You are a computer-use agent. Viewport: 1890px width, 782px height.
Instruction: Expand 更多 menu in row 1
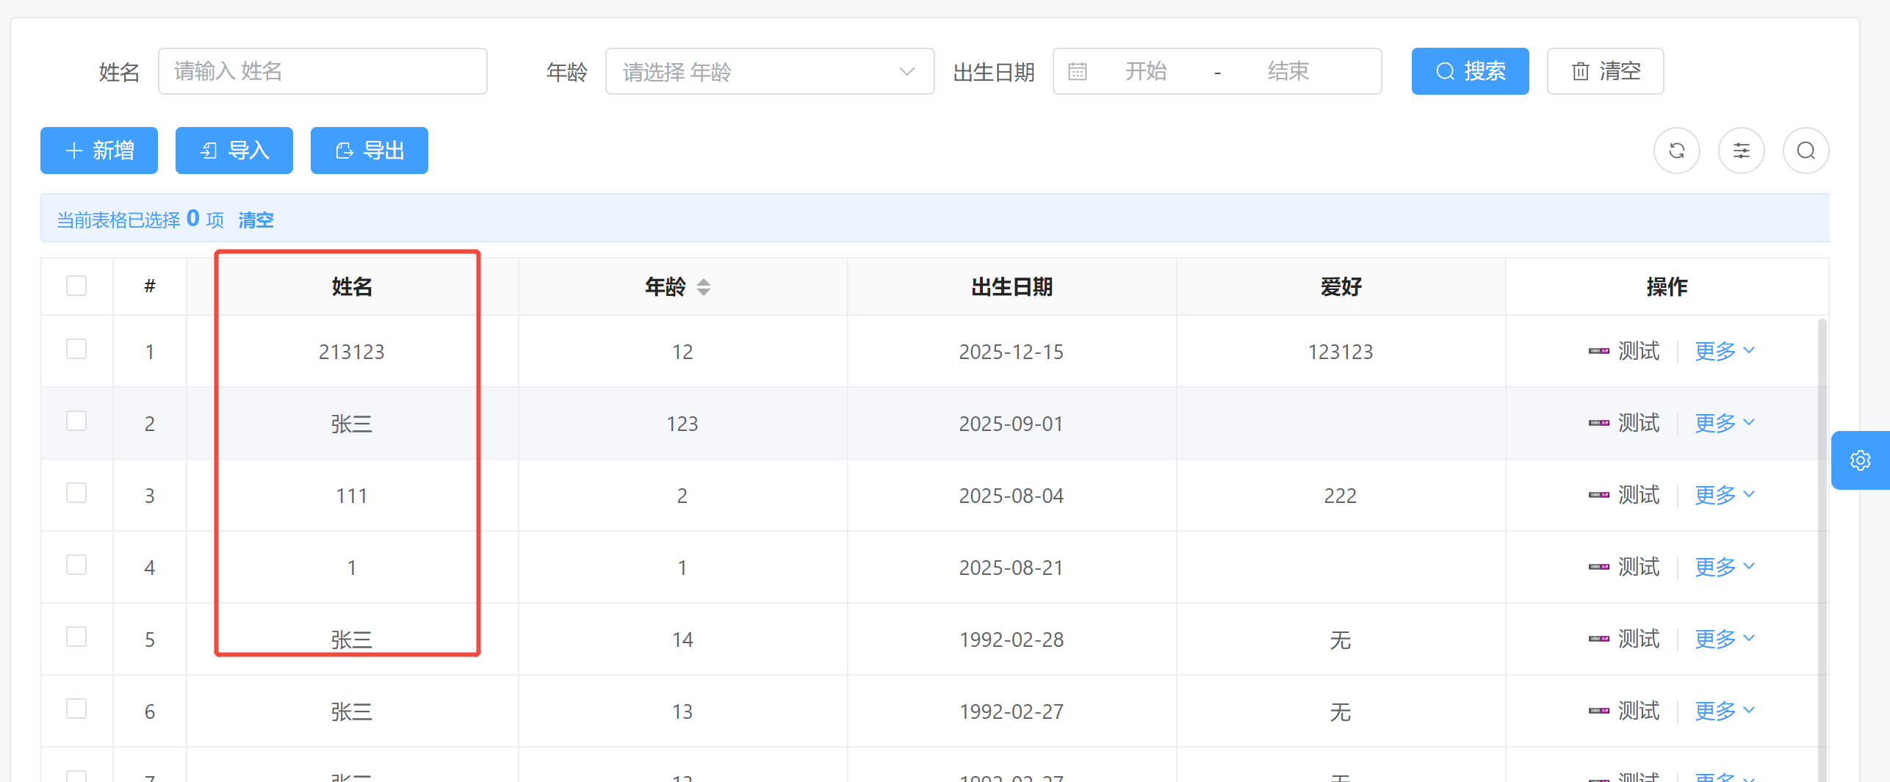1723,351
